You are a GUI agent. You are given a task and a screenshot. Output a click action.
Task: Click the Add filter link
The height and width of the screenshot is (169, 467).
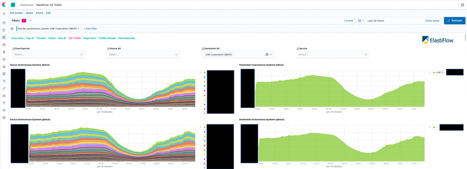90,29
